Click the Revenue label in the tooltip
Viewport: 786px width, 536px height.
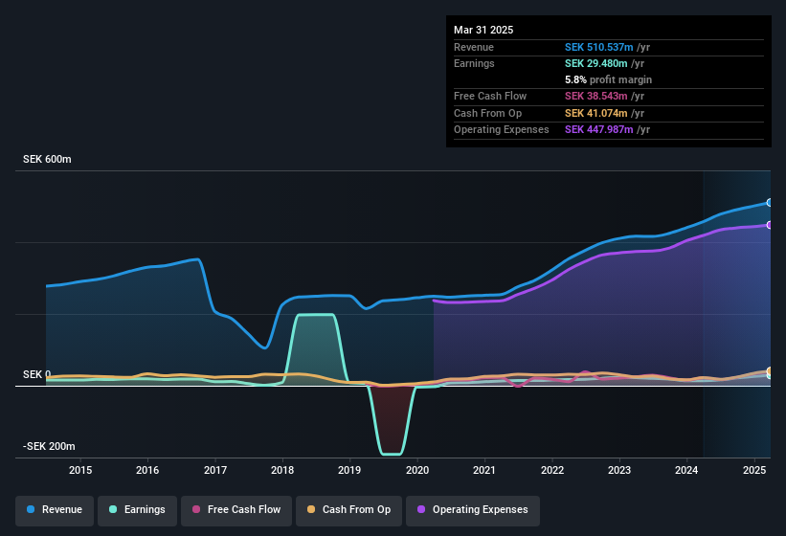click(474, 47)
